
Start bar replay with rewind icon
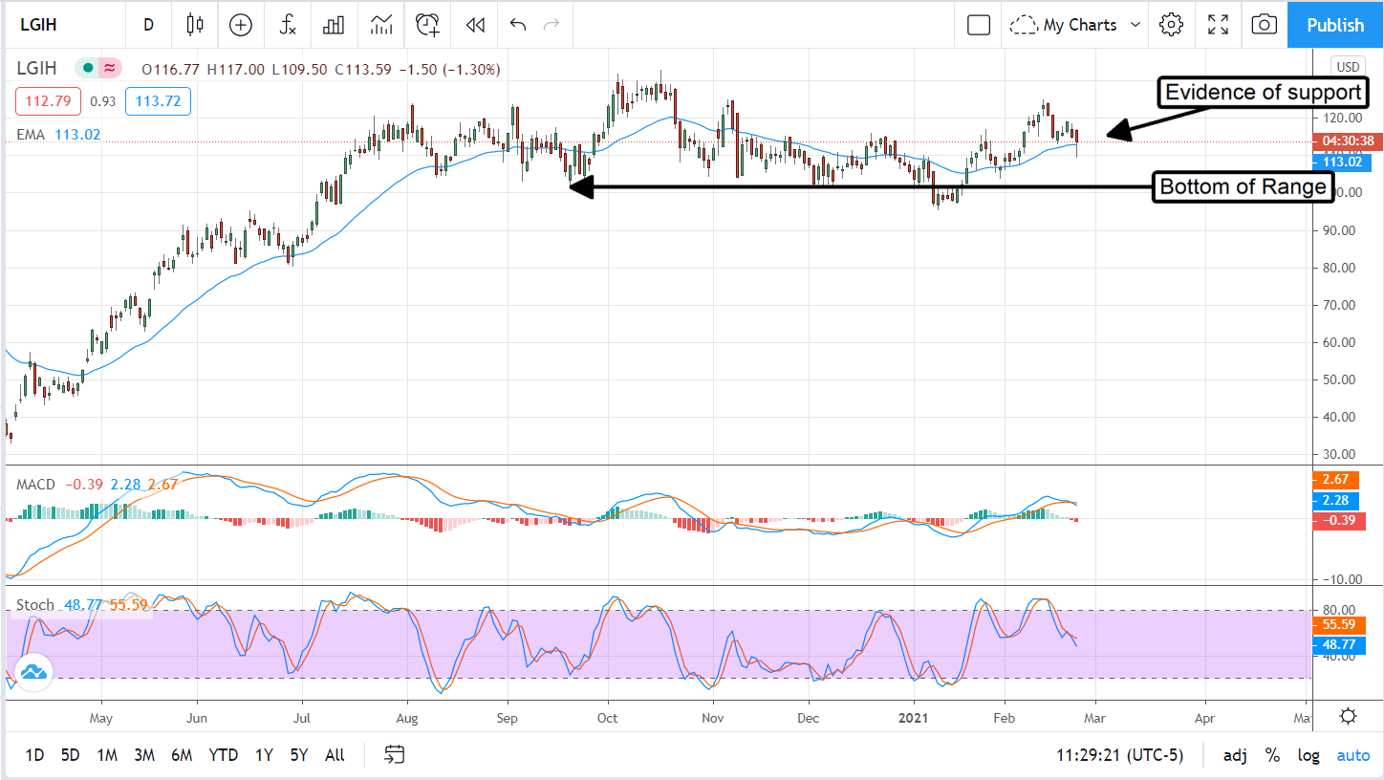(475, 25)
